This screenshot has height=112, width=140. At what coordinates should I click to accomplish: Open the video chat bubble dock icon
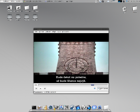94,108
